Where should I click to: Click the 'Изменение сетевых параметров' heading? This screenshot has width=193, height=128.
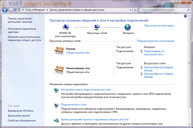(69, 84)
